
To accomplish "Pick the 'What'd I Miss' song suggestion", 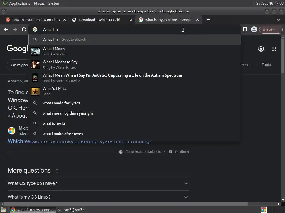I will [135, 91].
